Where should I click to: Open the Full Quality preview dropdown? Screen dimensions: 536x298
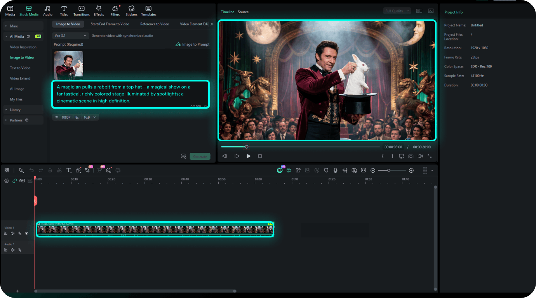point(397,11)
